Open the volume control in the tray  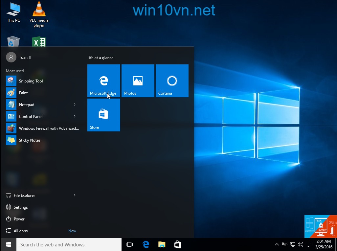(x=300, y=244)
